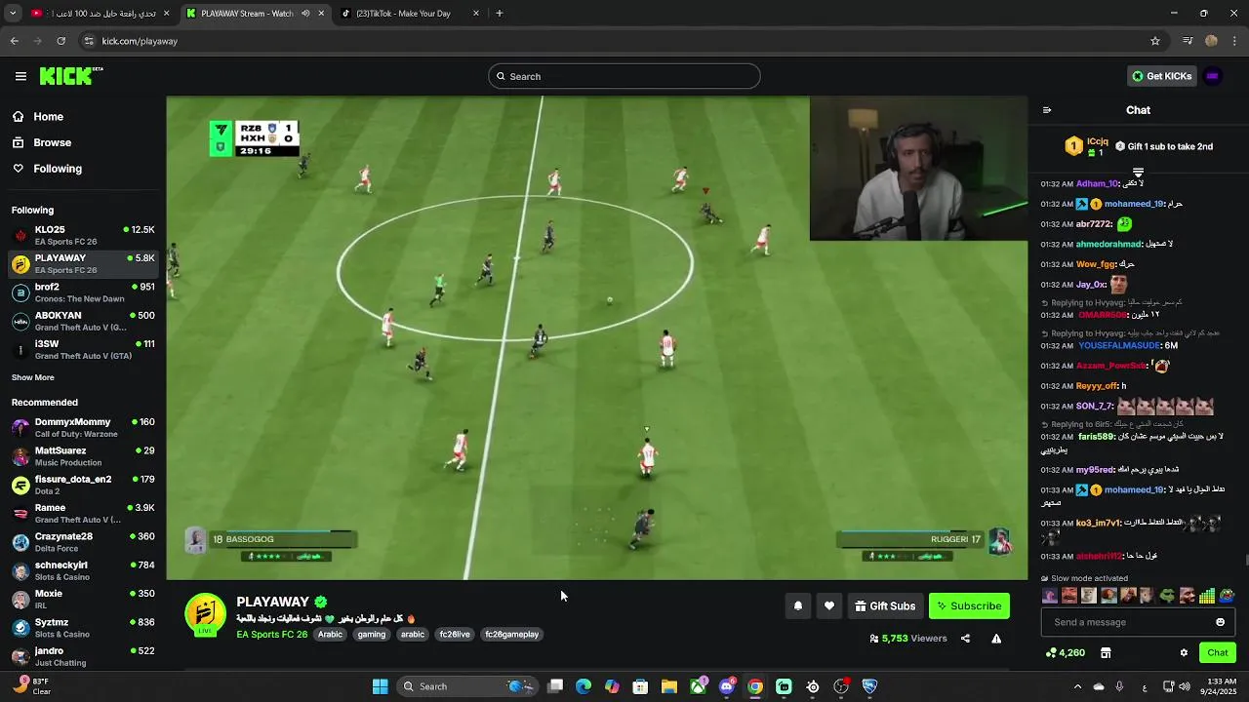
Task: Click the kick.com/playaway address bar
Action: coord(624,41)
